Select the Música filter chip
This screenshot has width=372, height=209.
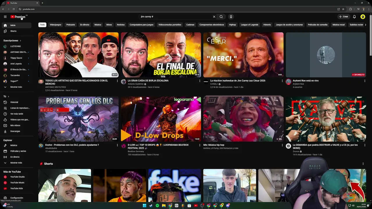coord(98,25)
